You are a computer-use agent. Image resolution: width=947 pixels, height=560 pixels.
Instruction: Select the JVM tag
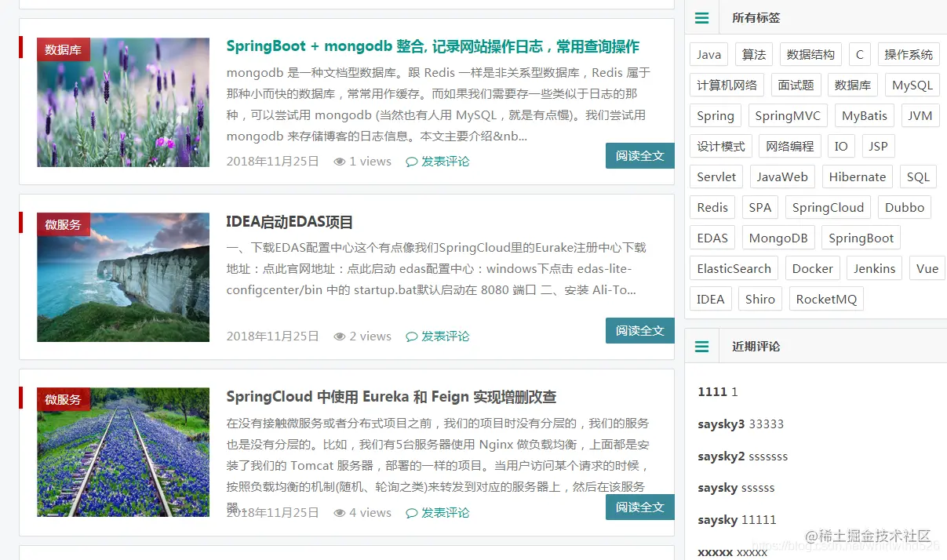[x=920, y=115]
